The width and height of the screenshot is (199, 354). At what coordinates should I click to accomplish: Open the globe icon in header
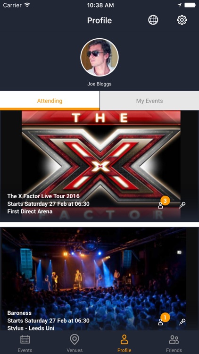pyautogui.click(x=153, y=20)
